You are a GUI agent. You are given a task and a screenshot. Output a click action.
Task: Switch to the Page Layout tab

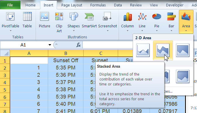[x=72, y=5]
